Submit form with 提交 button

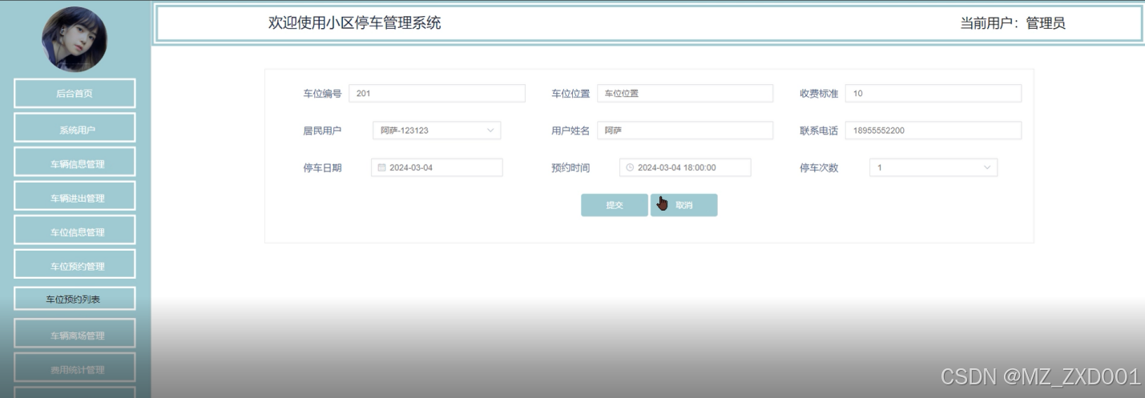point(615,205)
